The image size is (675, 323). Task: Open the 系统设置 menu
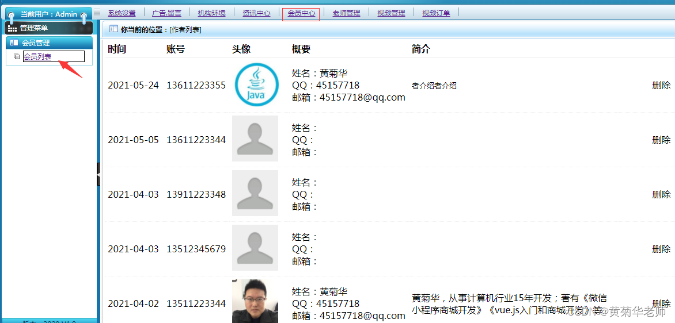pos(122,13)
